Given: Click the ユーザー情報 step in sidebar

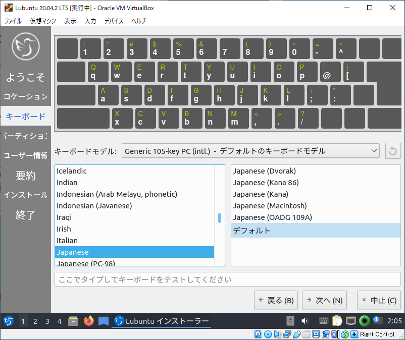Looking at the screenshot, I should pos(26,155).
